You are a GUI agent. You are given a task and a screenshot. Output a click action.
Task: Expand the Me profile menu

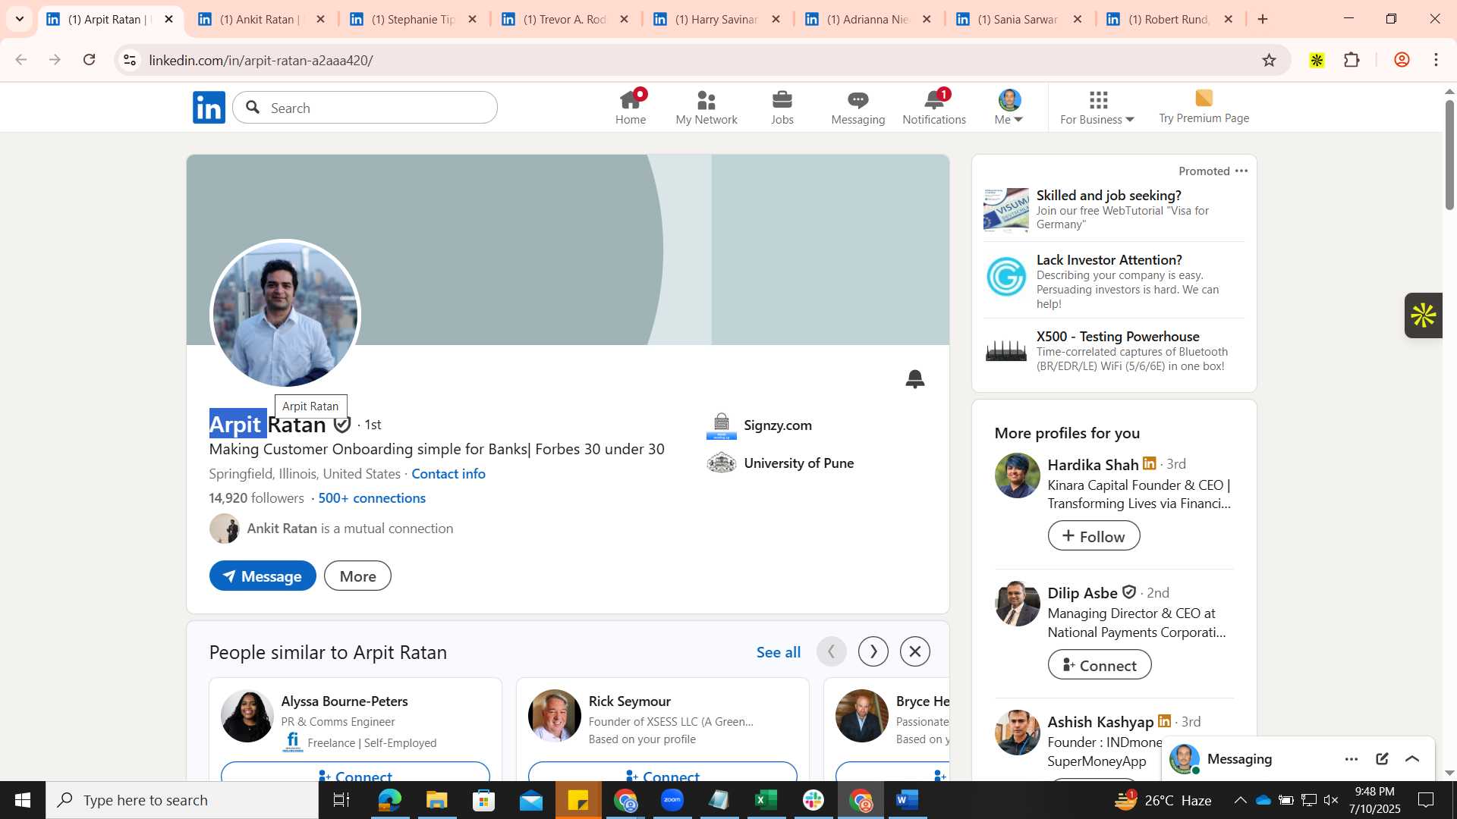[1009, 108]
